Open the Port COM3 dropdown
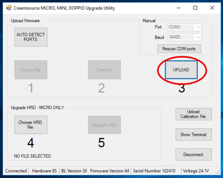This screenshot has height=178, width=223. (184, 27)
